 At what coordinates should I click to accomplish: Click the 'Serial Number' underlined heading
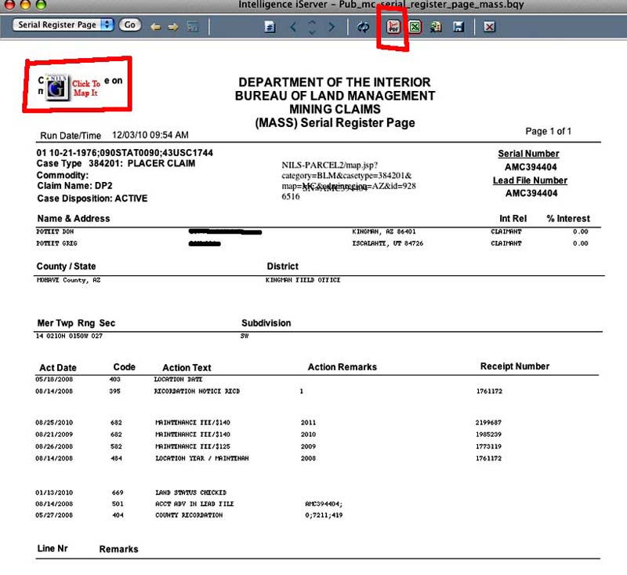528,154
